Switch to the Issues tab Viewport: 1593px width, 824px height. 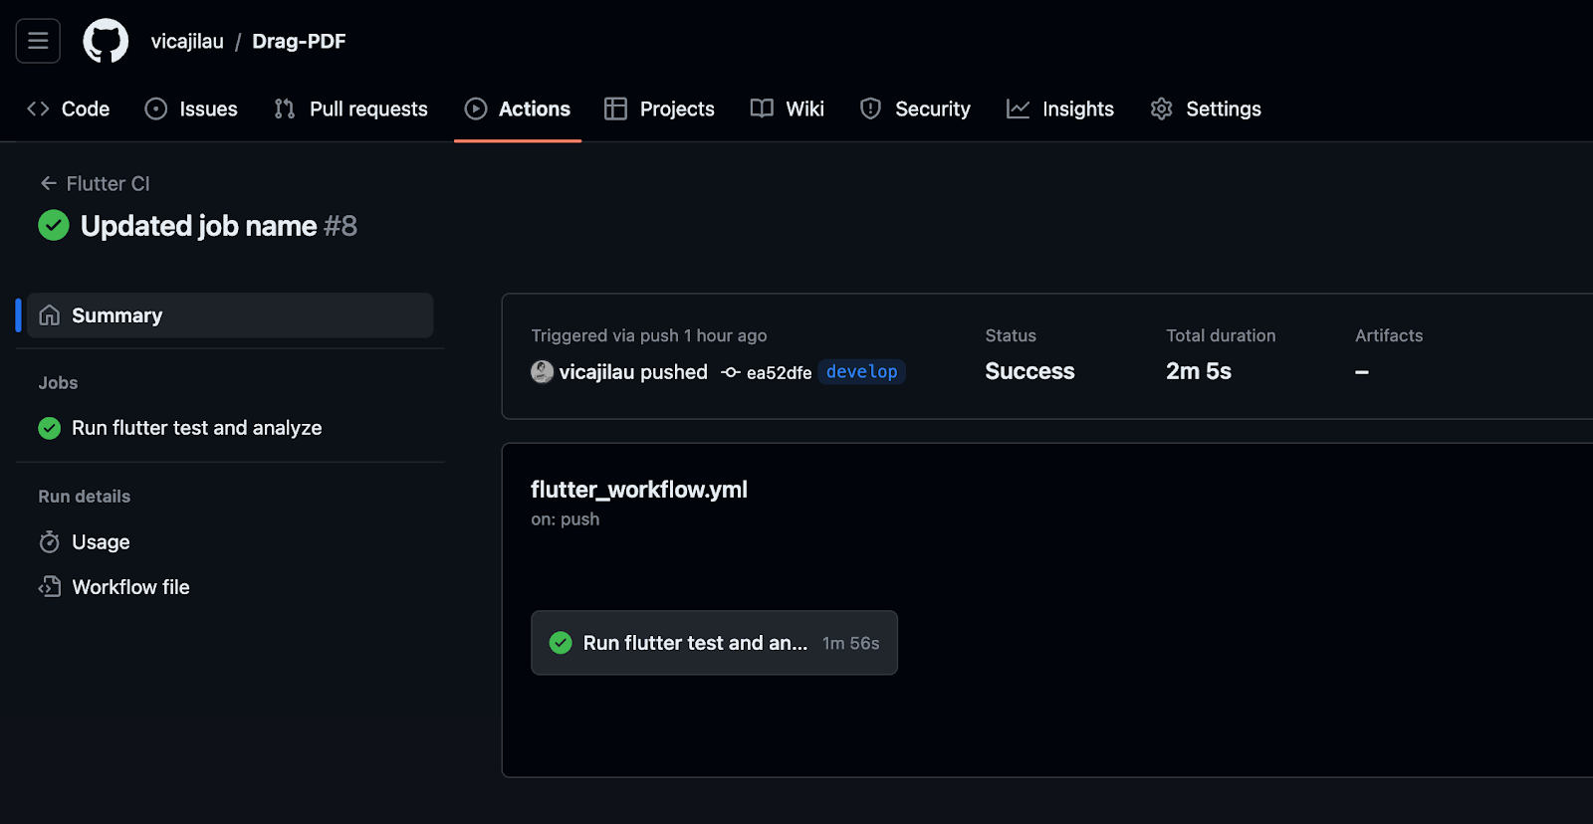pyautogui.click(x=191, y=108)
